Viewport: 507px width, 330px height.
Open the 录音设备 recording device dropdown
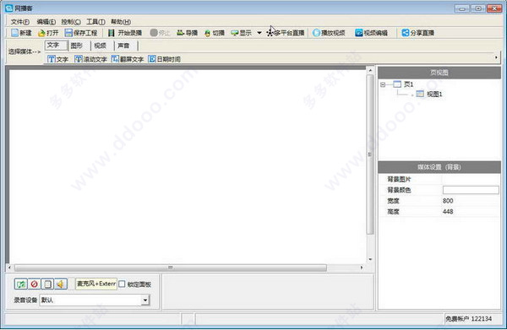pos(145,300)
